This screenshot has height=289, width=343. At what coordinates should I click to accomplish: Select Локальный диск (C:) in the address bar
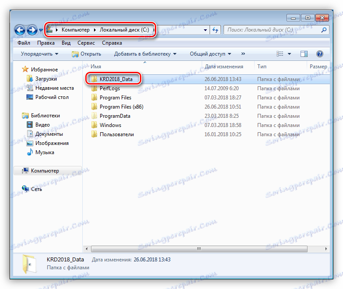(124, 30)
